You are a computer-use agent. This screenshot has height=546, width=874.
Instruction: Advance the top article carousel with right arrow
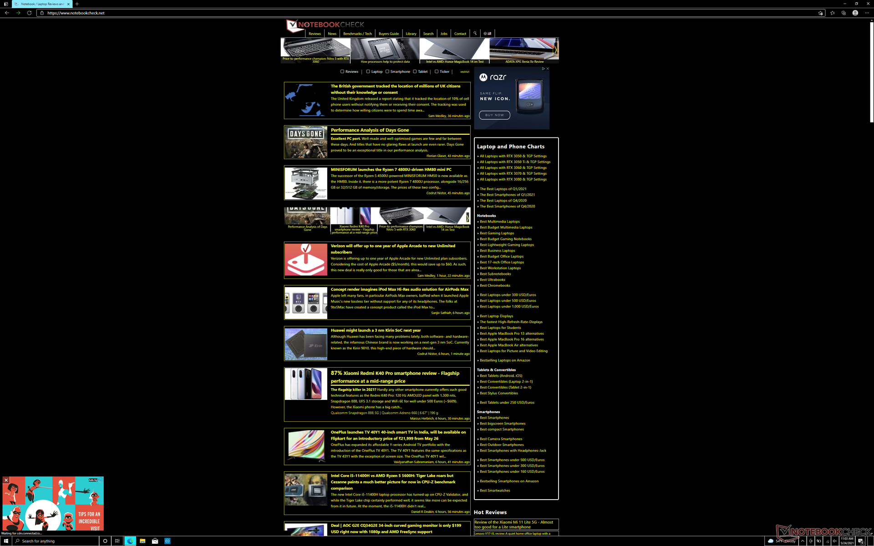[x=555, y=49]
